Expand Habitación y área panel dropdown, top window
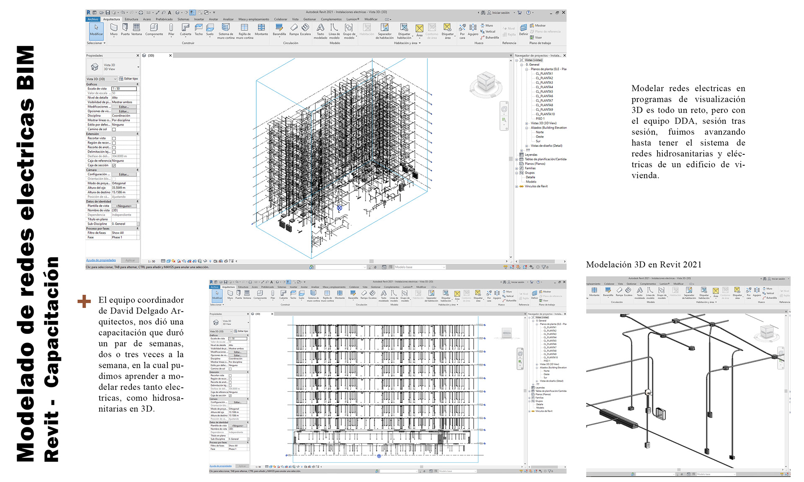 tap(407, 43)
